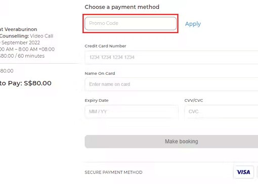Click the Expiry Date label
This screenshot has width=258, height=184.
pyautogui.click(x=97, y=101)
